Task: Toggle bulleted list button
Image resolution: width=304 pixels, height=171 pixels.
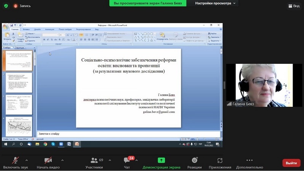Action: point(81,35)
